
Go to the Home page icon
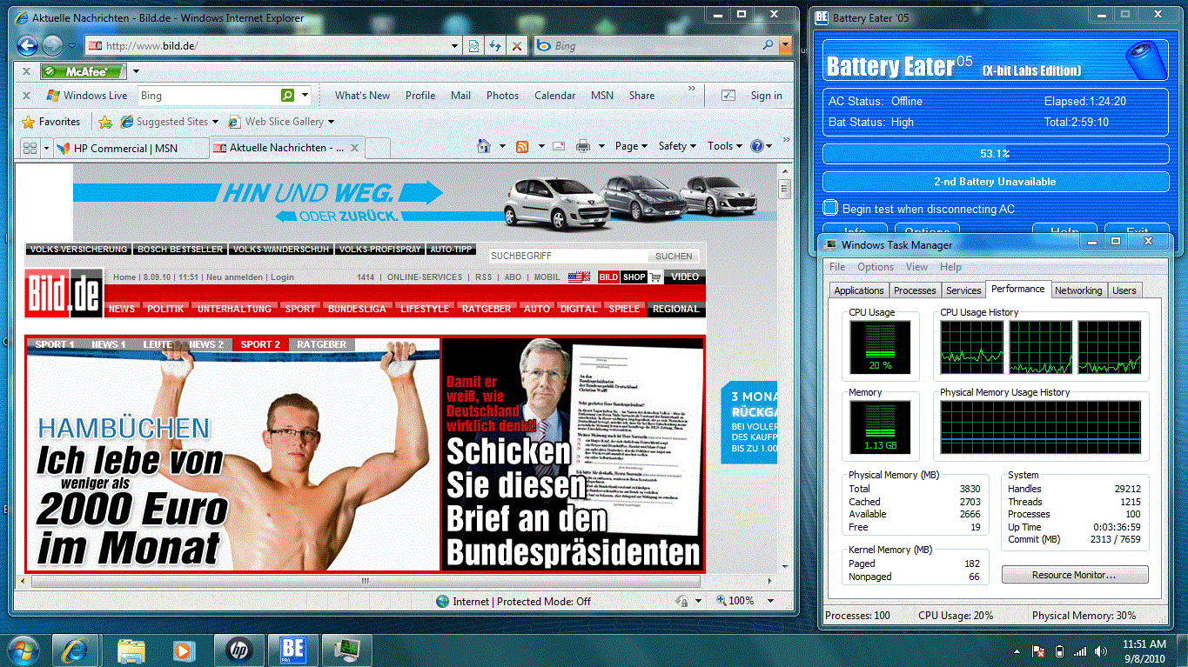pos(485,146)
